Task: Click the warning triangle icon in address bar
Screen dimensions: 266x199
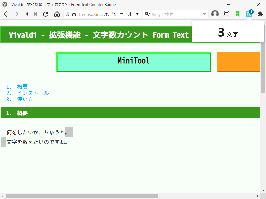Action: coord(106,14)
